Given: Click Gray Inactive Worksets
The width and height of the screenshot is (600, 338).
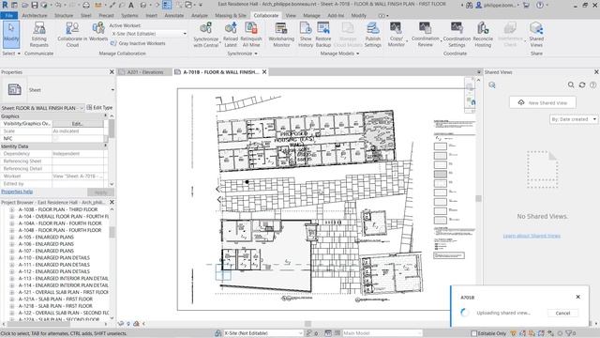Looking at the screenshot, I should tap(138, 43).
